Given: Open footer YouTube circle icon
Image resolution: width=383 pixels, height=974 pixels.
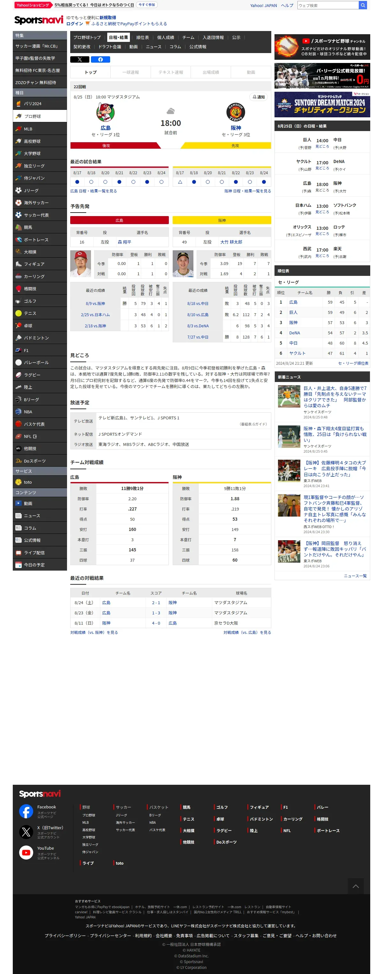Looking at the screenshot, I should (x=26, y=852).
